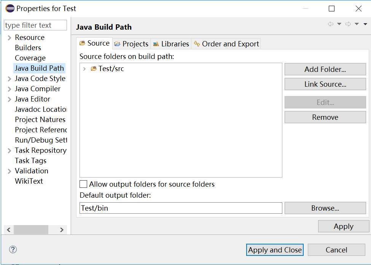This screenshot has height=265, width=371.
Task: Click the left scroll arrow in sidebar
Action: [9, 230]
